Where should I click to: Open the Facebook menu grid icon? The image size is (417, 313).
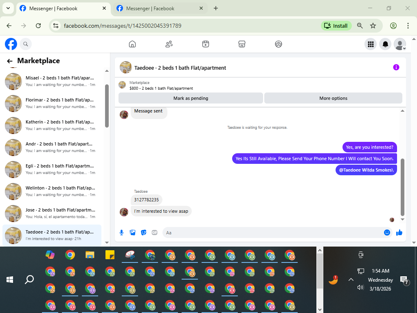371,44
